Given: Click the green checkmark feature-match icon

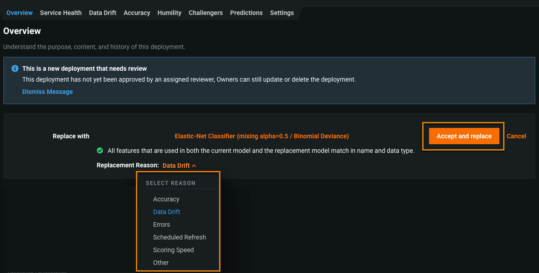Looking at the screenshot, I should pos(100,151).
